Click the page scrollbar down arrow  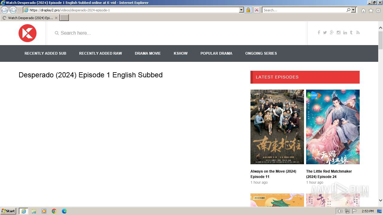tap(381, 201)
